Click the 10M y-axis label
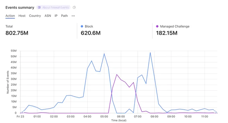228x123 pixels. [x=13, y=102]
